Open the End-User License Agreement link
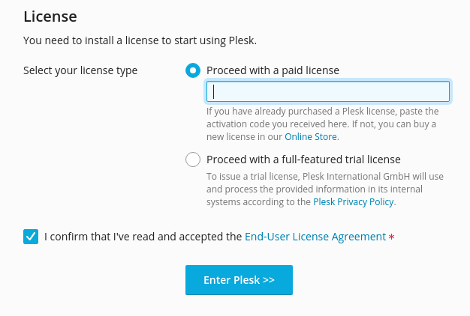Image resolution: width=470 pixels, height=316 pixels. click(x=315, y=237)
